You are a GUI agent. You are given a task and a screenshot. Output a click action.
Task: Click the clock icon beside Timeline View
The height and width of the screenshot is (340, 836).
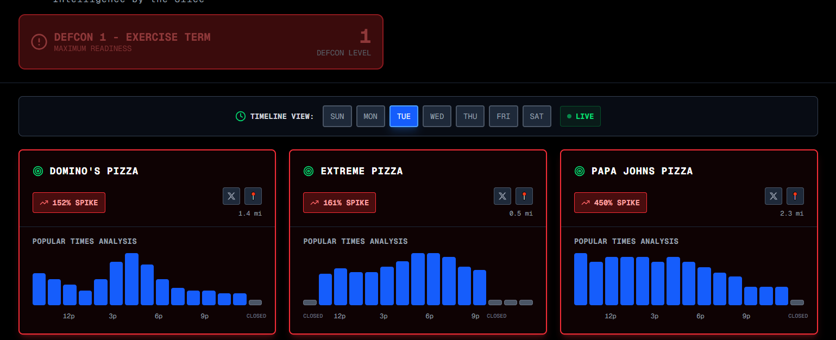[x=241, y=116]
